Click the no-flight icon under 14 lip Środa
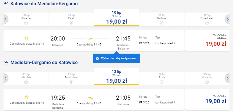The image size is (233, 111). click(x=162, y=82)
